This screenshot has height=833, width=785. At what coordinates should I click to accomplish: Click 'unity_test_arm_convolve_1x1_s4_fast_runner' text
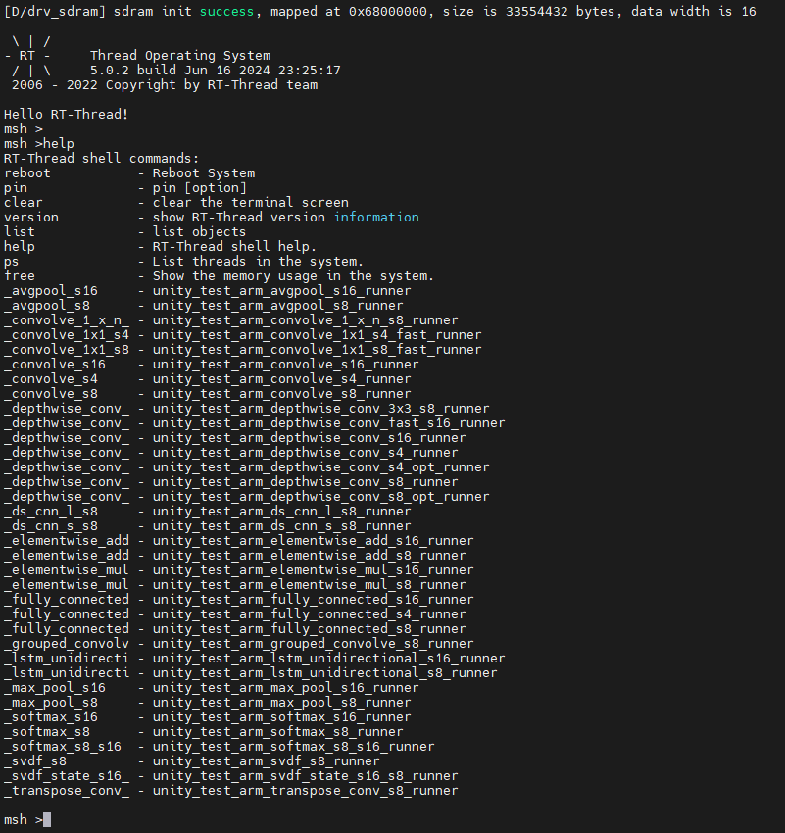(317, 335)
